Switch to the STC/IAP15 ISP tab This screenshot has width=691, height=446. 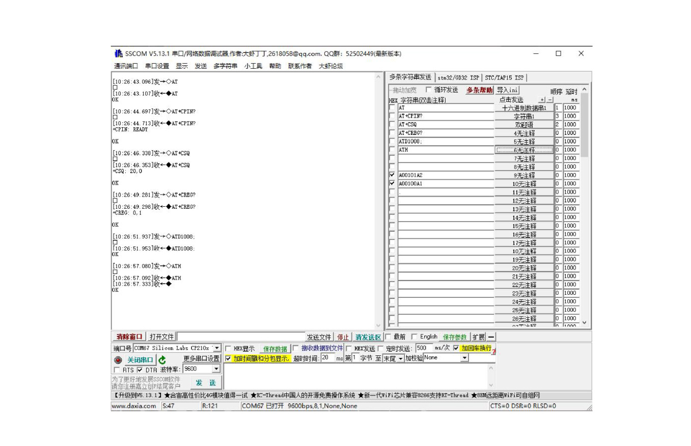(x=504, y=78)
